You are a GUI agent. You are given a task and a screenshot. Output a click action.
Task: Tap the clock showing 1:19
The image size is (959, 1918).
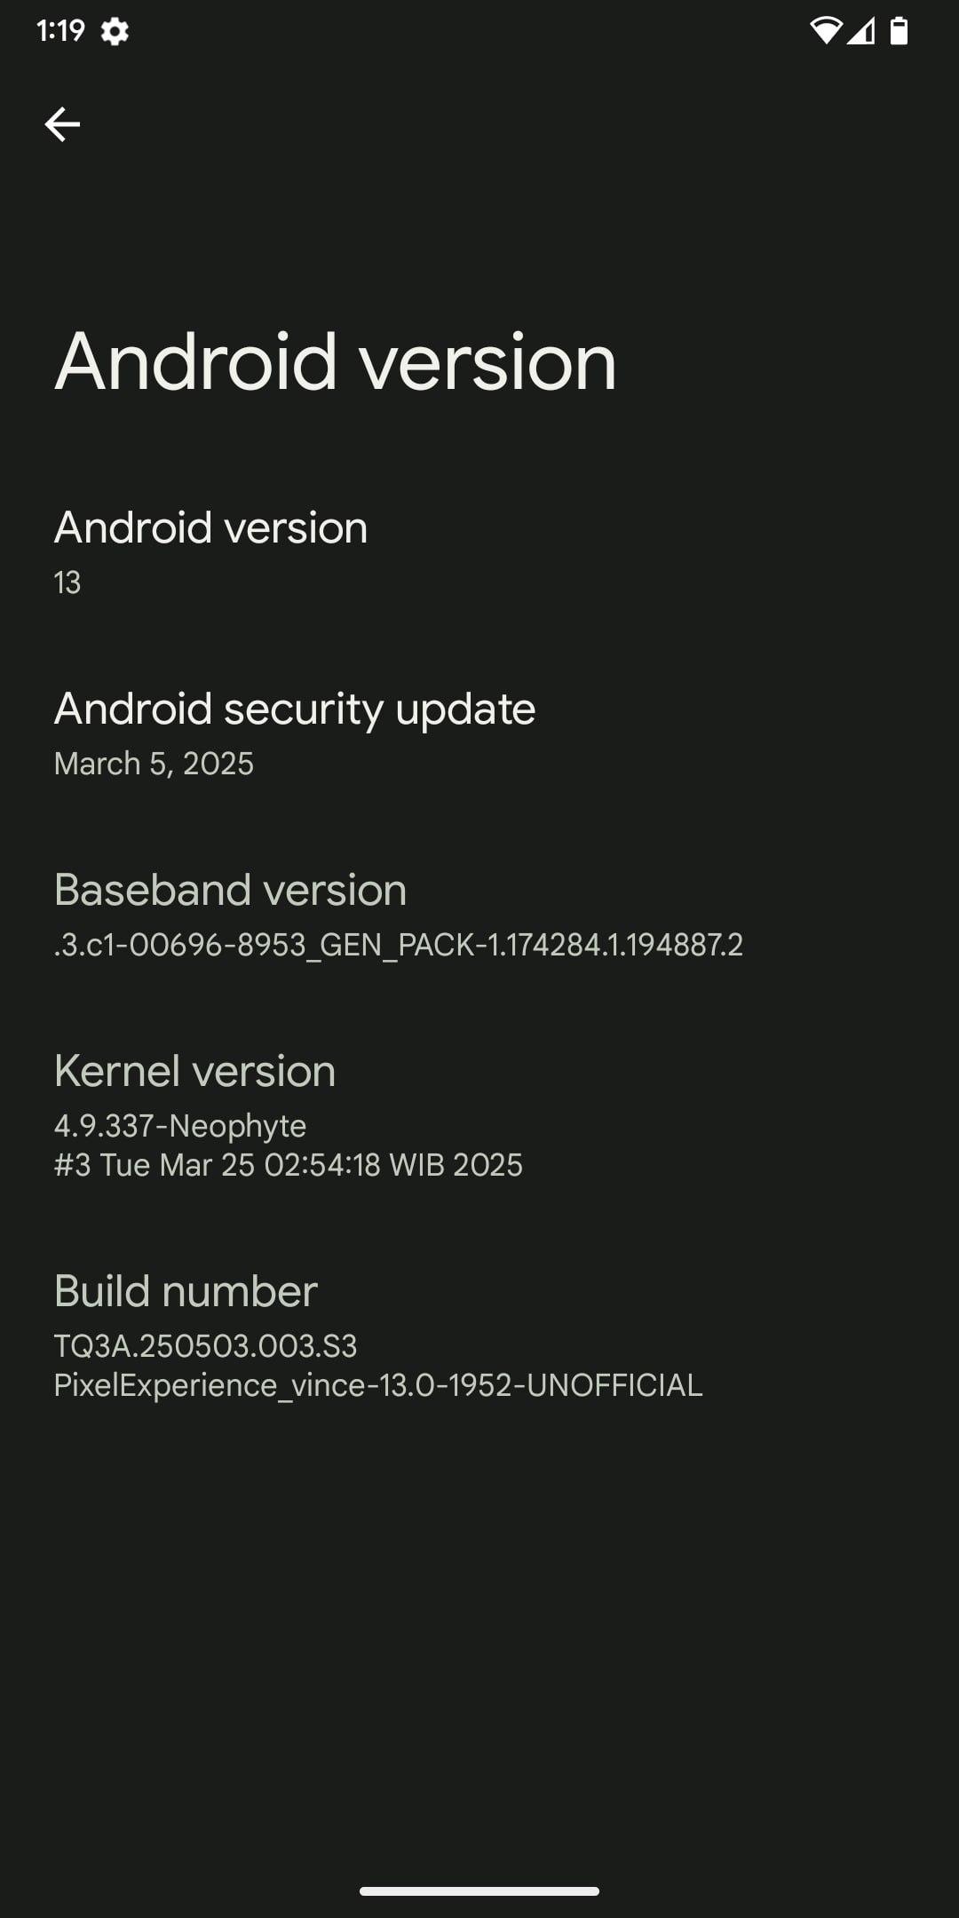tap(60, 31)
